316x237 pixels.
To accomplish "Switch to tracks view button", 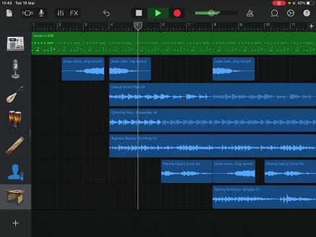I will 28,13.
